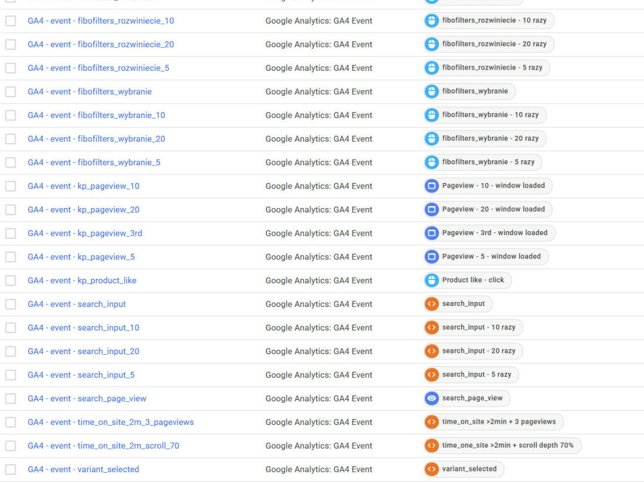The image size is (644, 483).
Task: Click icon of time_on_site >2min + 3 pageviews
Action: tap(431, 422)
